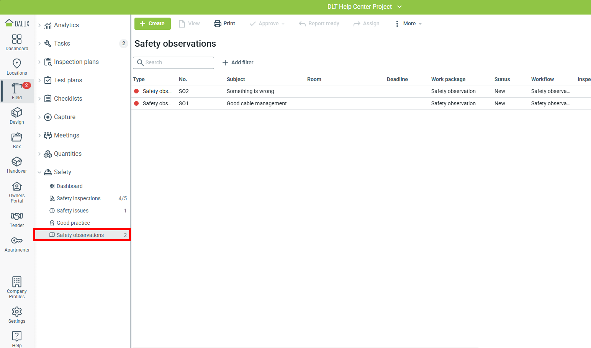Click the Print toolbar button
The width and height of the screenshot is (591, 348).
[x=224, y=24]
